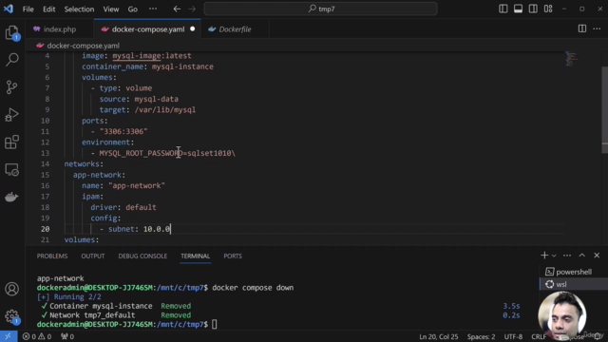Split the editor to the right

[x=582, y=28]
